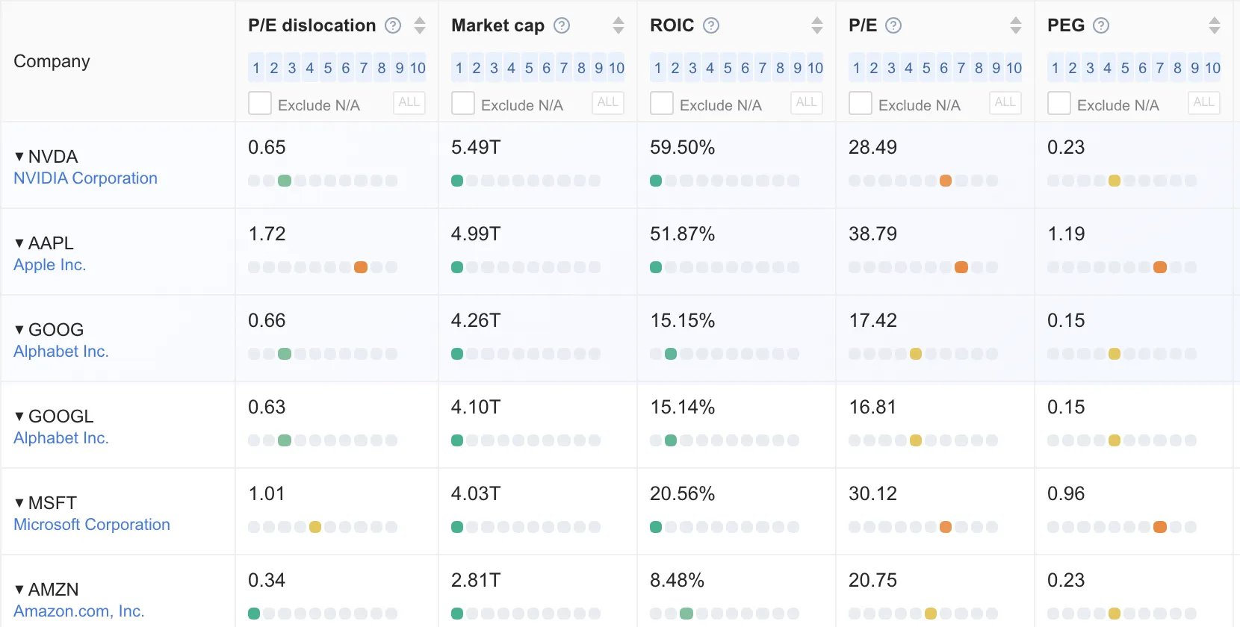Viewport: 1240px width, 627px height.
Task: Click ALL button under ROIC
Action: pyautogui.click(x=807, y=103)
